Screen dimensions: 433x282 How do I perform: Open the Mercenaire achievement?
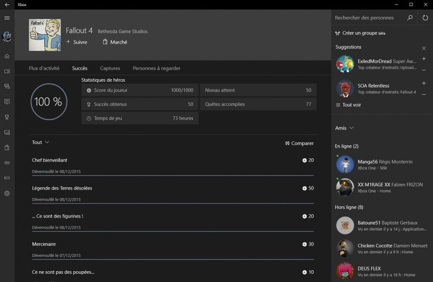point(173,250)
